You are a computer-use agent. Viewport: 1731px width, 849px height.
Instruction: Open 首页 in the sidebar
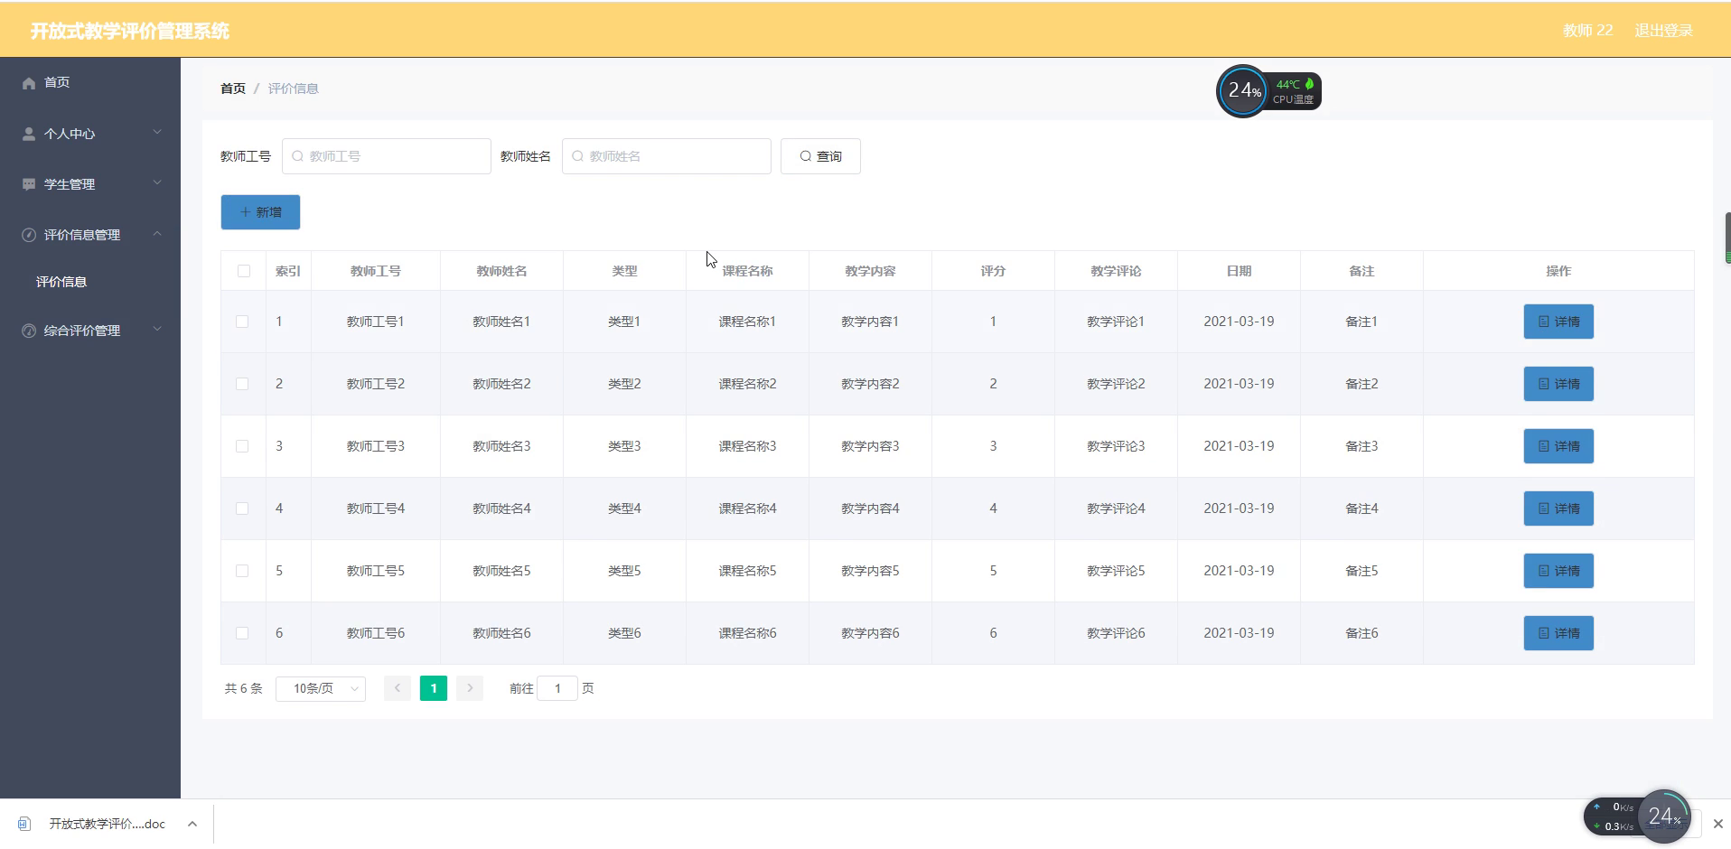click(90, 82)
